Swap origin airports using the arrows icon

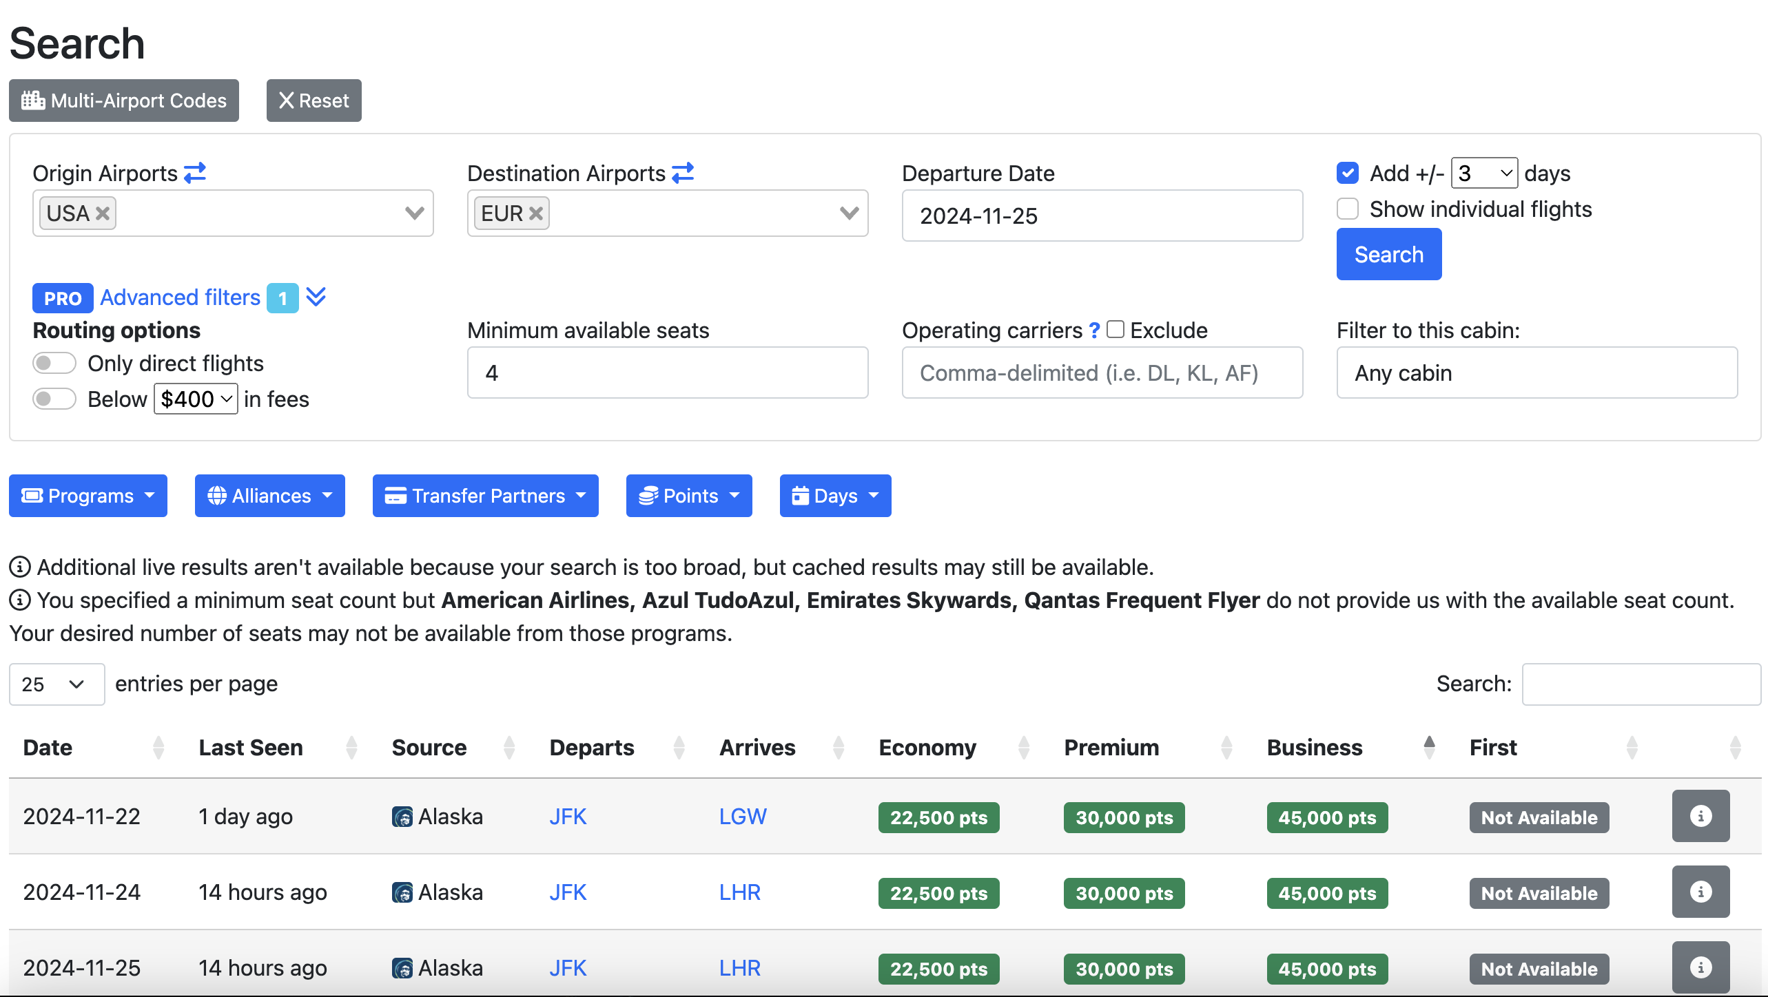click(x=195, y=173)
